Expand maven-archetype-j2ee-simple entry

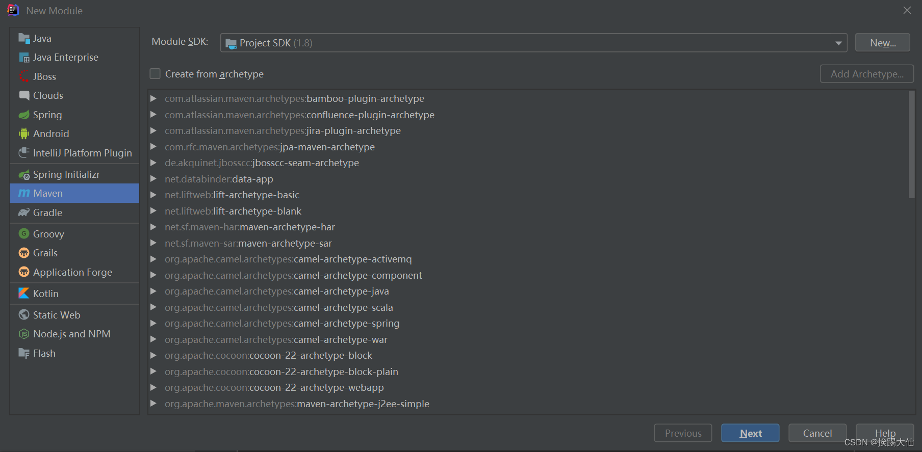point(153,404)
